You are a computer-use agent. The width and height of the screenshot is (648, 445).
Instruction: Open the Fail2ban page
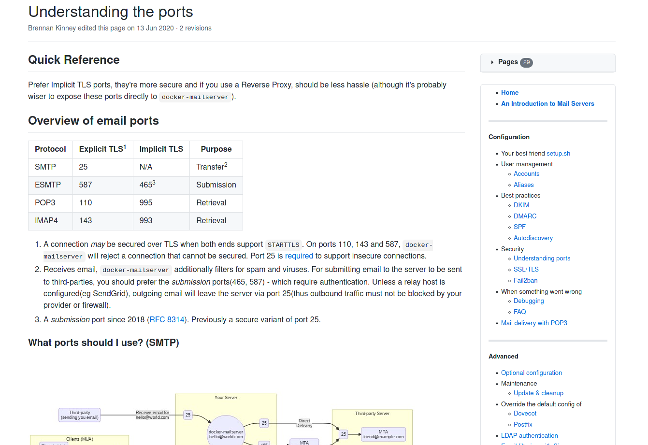pos(525,280)
